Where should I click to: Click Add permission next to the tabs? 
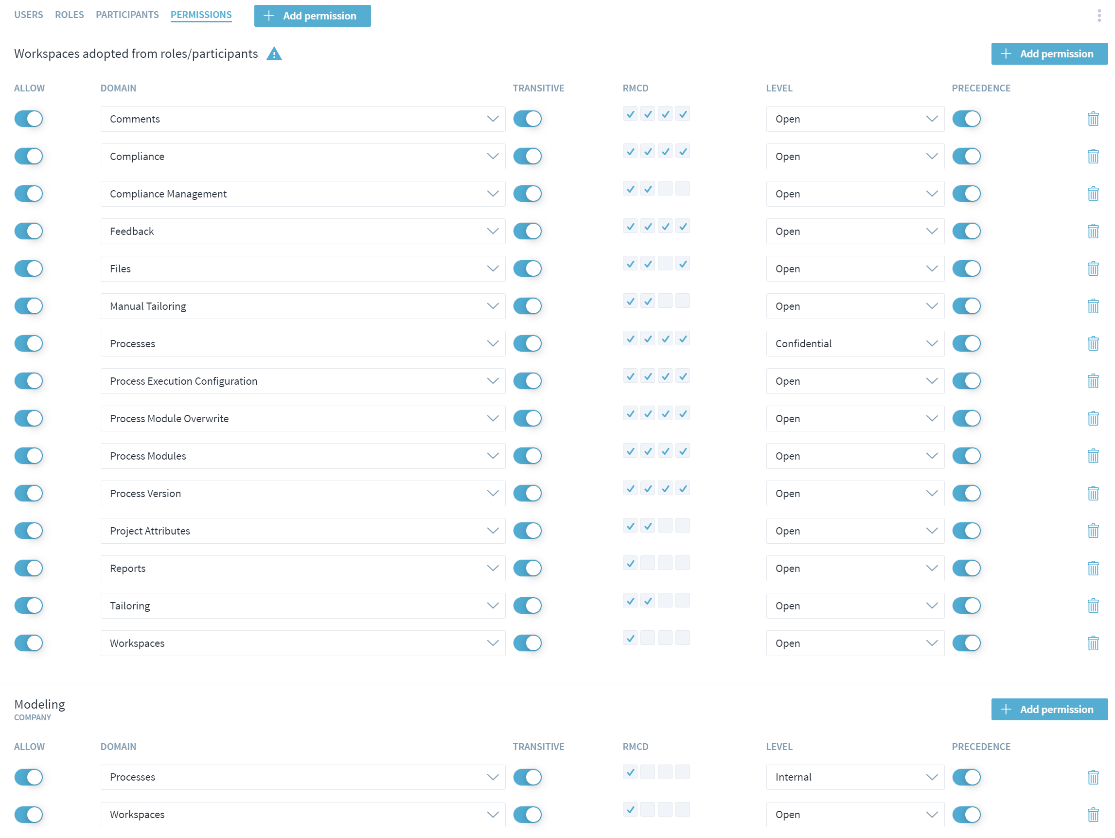pyautogui.click(x=312, y=16)
